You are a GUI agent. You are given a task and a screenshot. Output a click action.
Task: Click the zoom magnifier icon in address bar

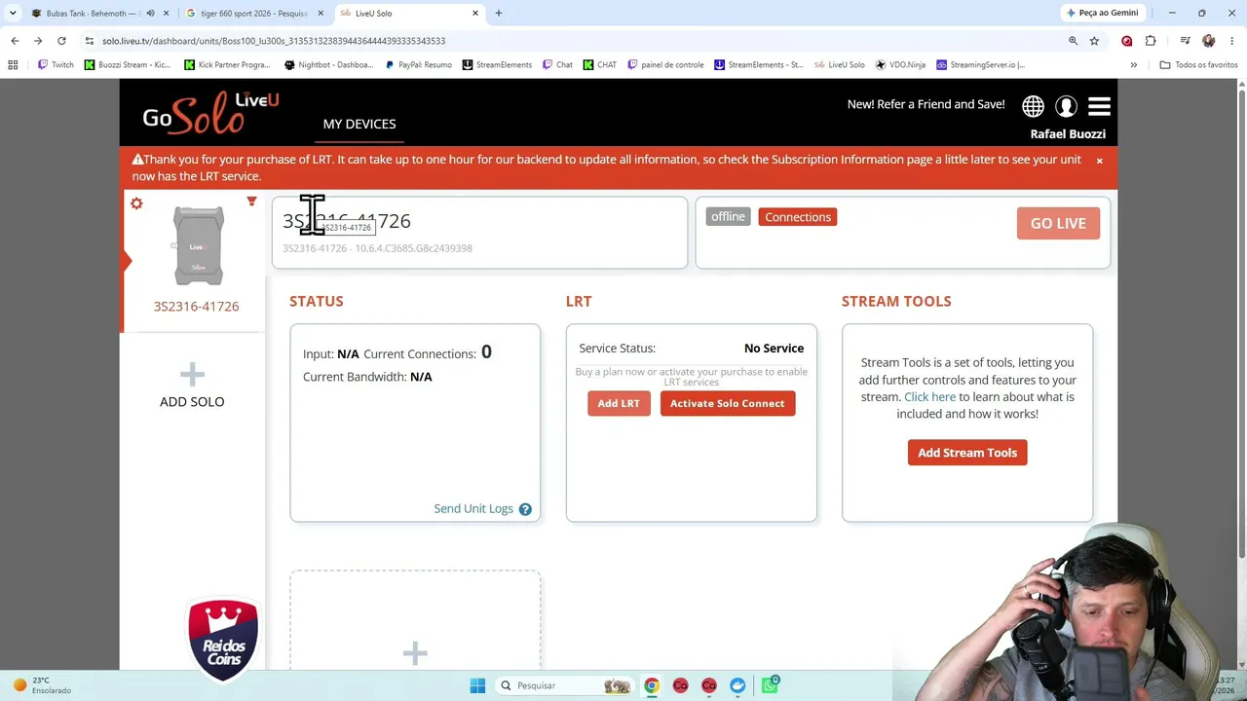(1073, 41)
